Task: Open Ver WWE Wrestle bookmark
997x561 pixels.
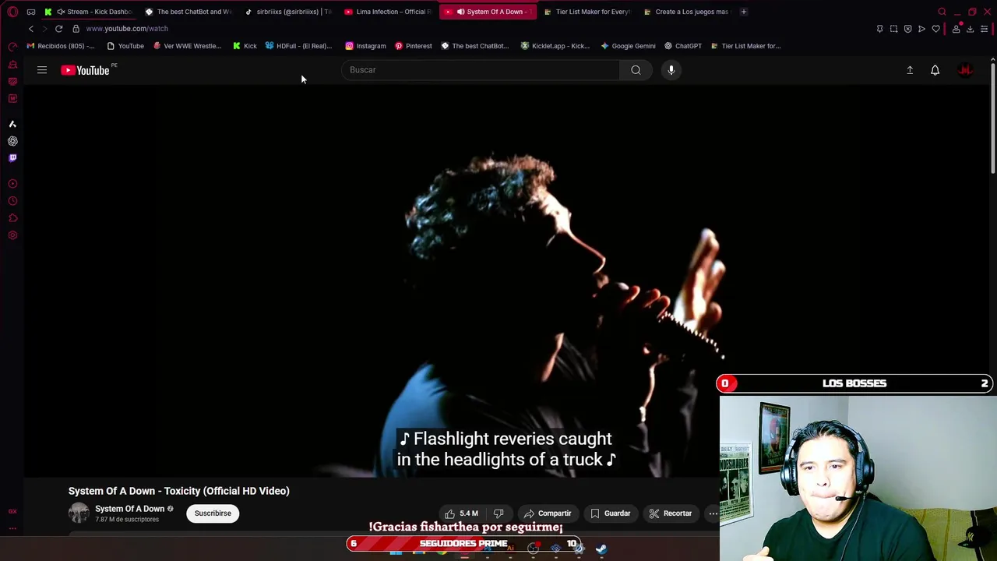Action: click(x=187, y=46)
